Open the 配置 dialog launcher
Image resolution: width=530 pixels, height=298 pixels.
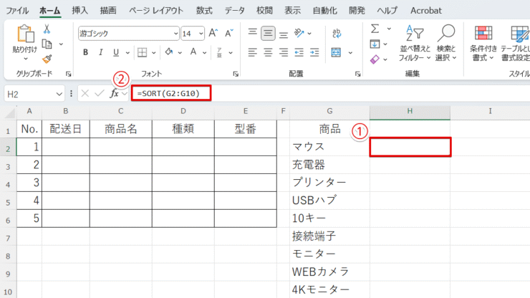(x=357, y=74)
